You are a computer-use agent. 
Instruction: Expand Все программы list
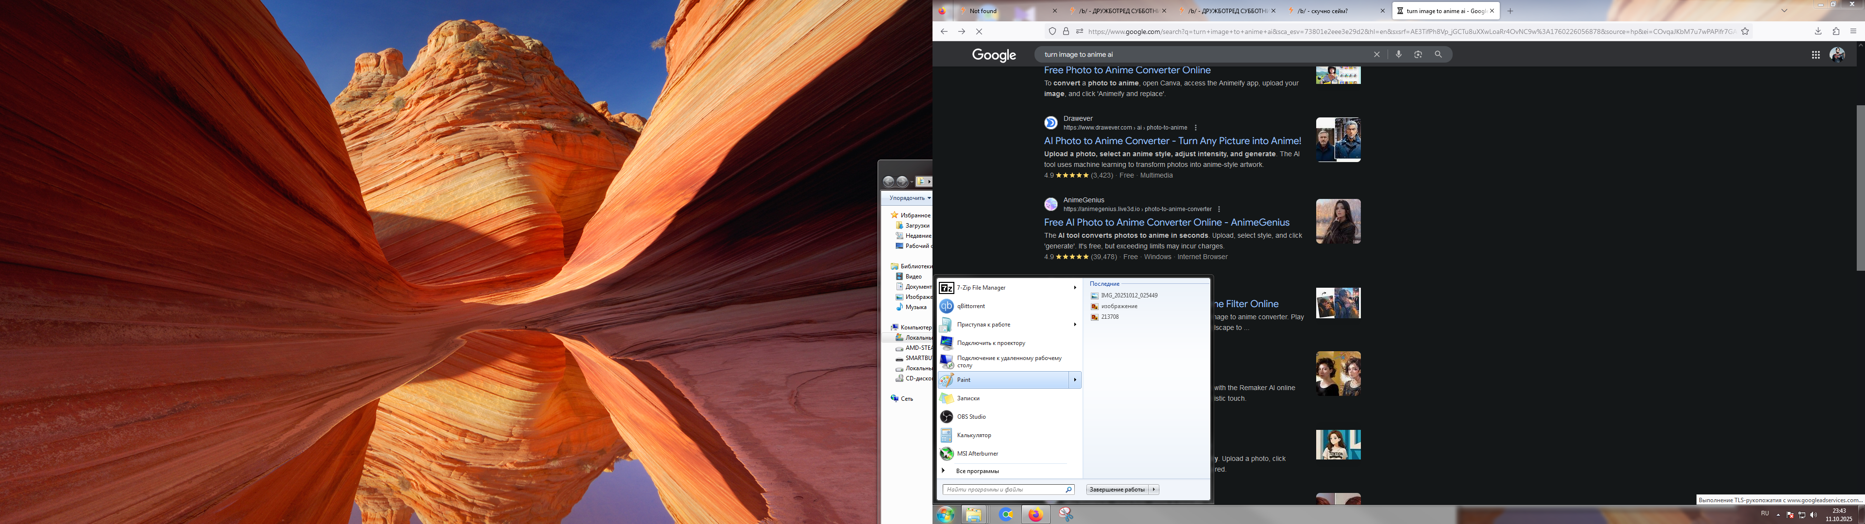pyautogui.click(x=977, y=471)
